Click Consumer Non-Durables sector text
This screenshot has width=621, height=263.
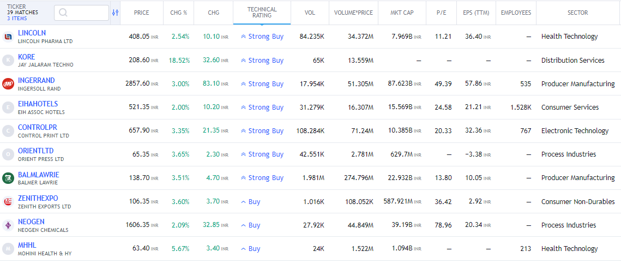pyautogui.click(x=578, y=201)
